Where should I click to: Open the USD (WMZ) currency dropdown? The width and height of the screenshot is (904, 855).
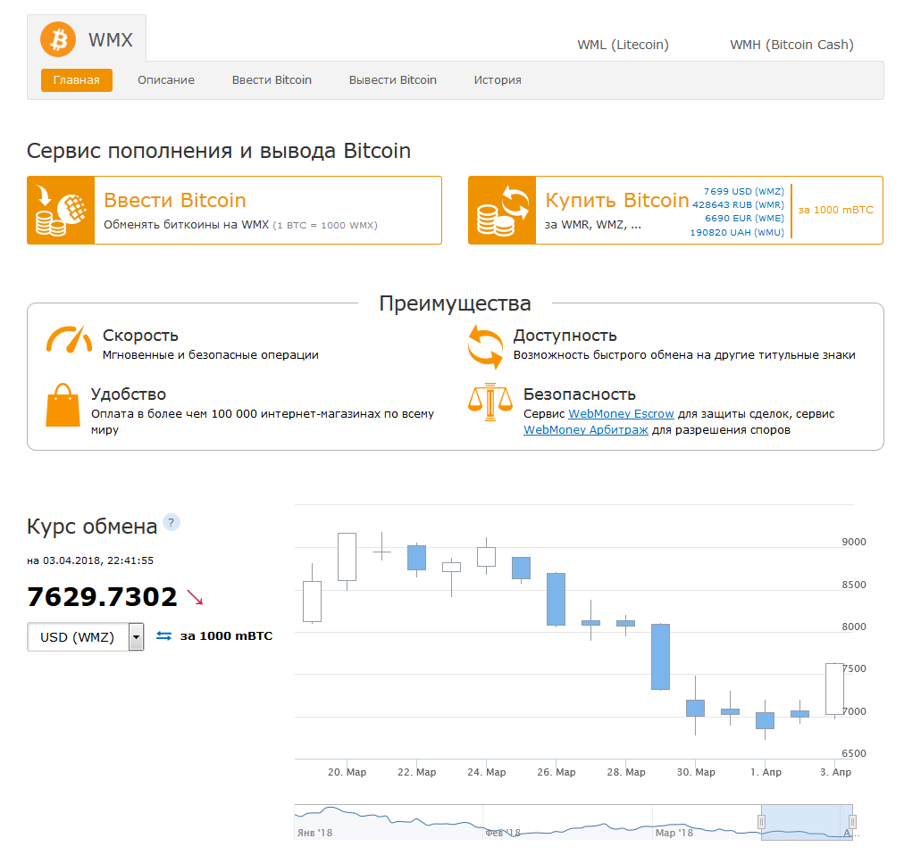tap(86, 636)
